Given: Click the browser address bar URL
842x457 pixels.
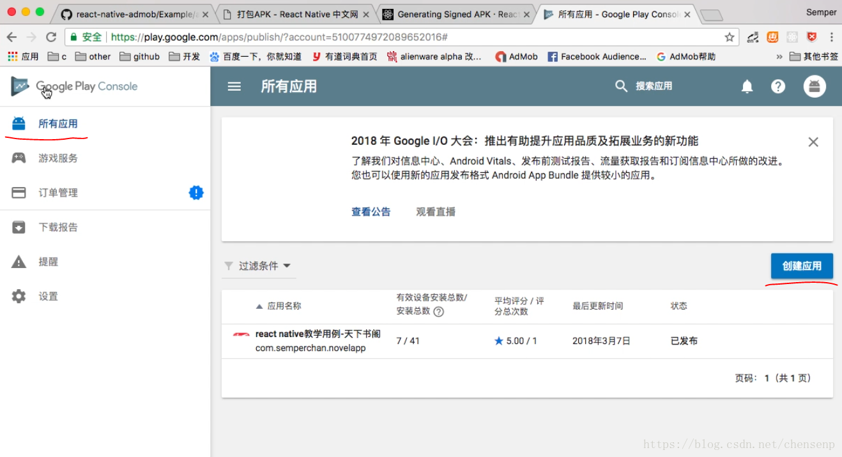Looking at the screenshot, I should pyautogui.click(x=279, y=37).
